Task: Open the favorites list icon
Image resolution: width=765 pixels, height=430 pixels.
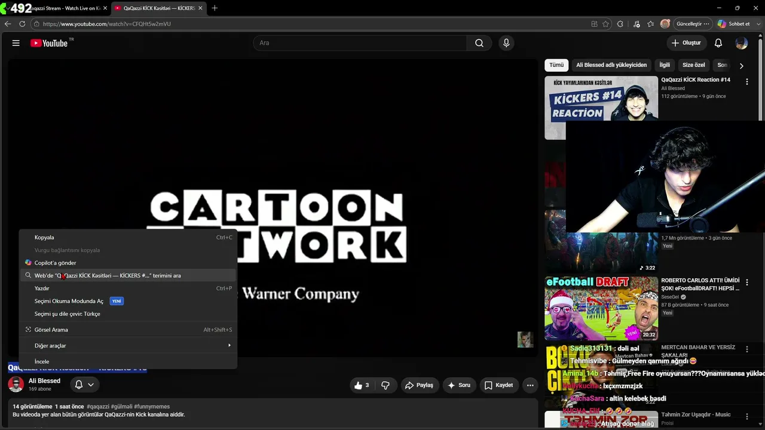Action: (x=651, y=24)
